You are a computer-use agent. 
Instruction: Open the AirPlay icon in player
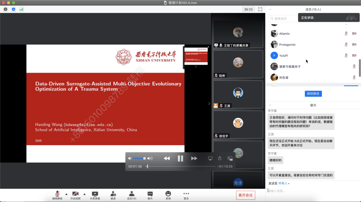[x=210, y=158]
